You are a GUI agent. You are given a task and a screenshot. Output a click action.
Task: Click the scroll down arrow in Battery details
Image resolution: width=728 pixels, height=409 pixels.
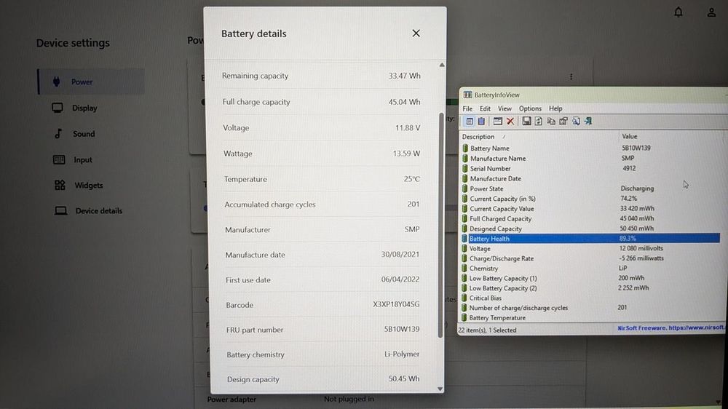(440, 389)
